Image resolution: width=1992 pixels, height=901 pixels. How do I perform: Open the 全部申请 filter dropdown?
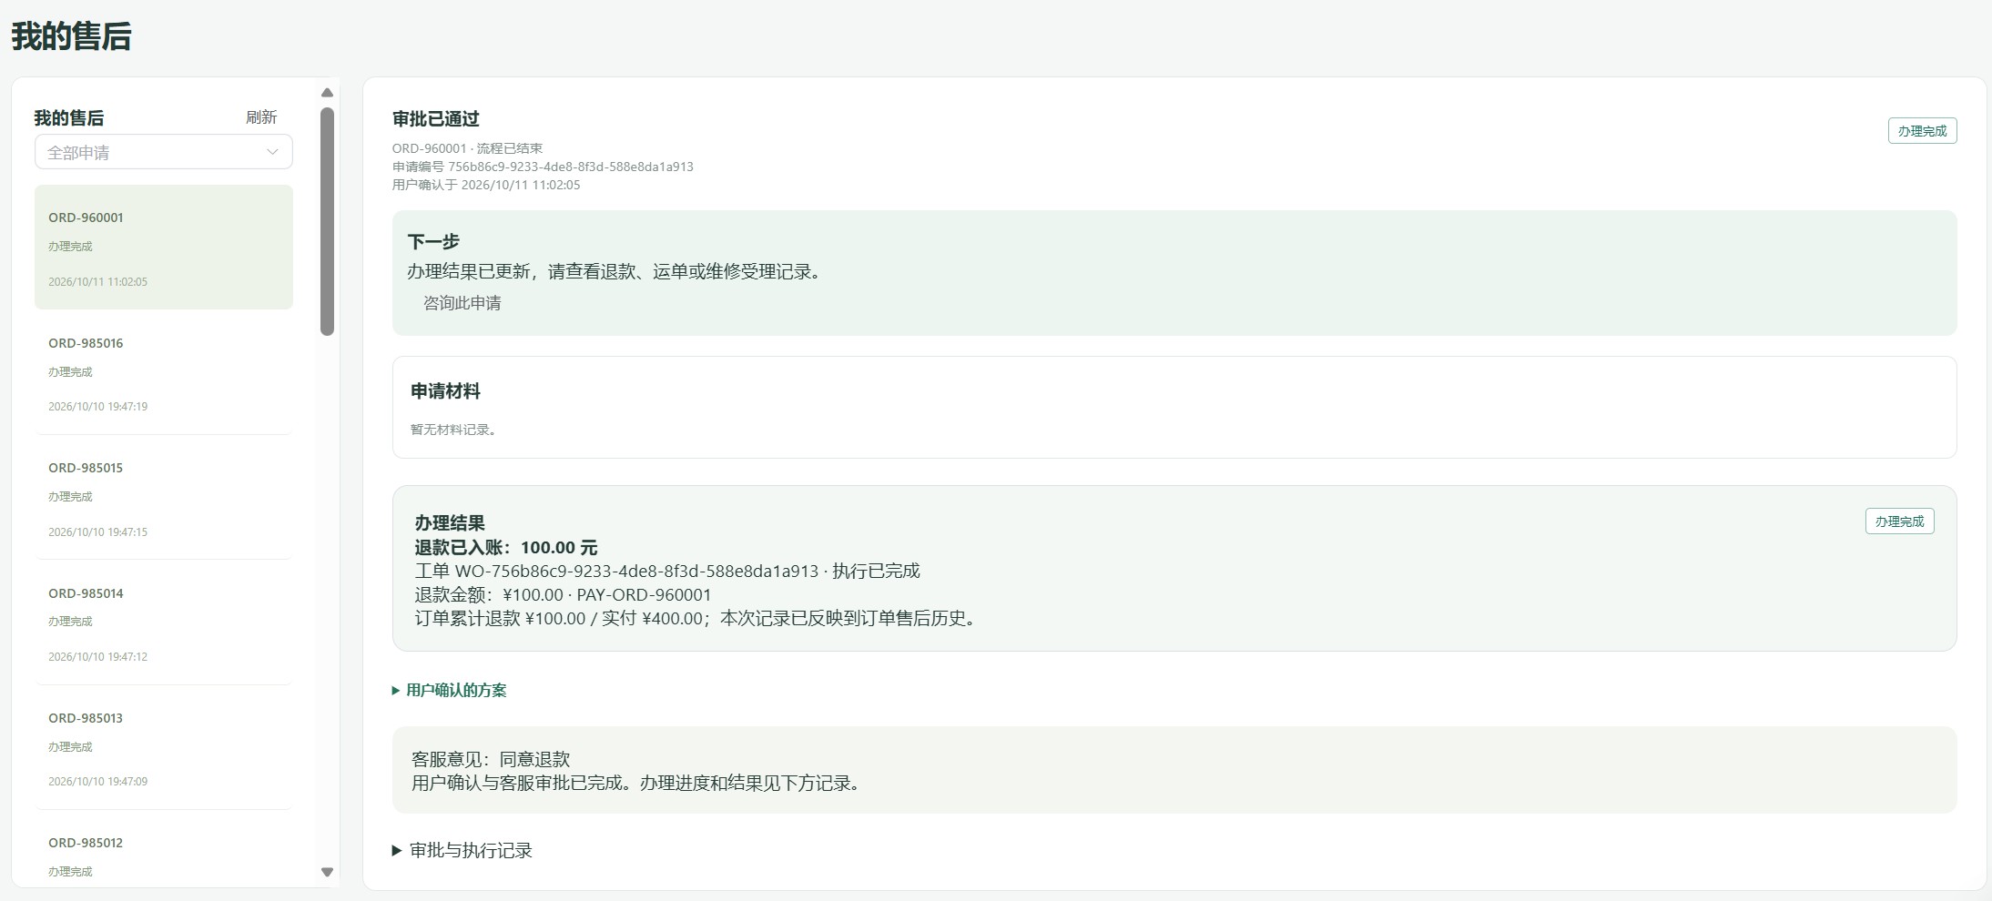[x=164, y=152]
